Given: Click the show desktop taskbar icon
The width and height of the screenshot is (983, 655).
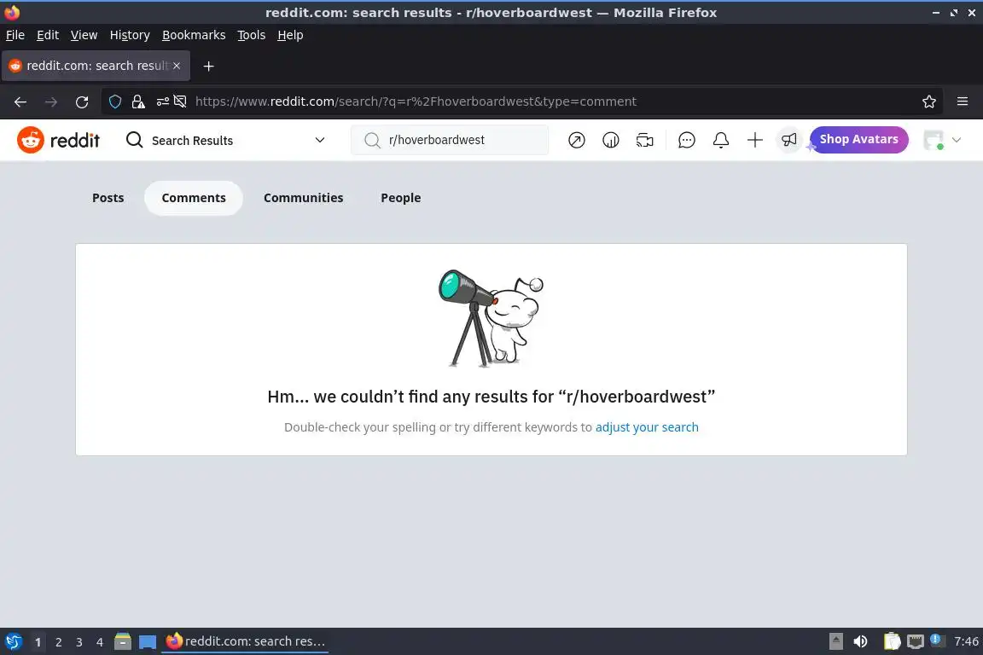Looking at the screenshot, I should (148, 641).
